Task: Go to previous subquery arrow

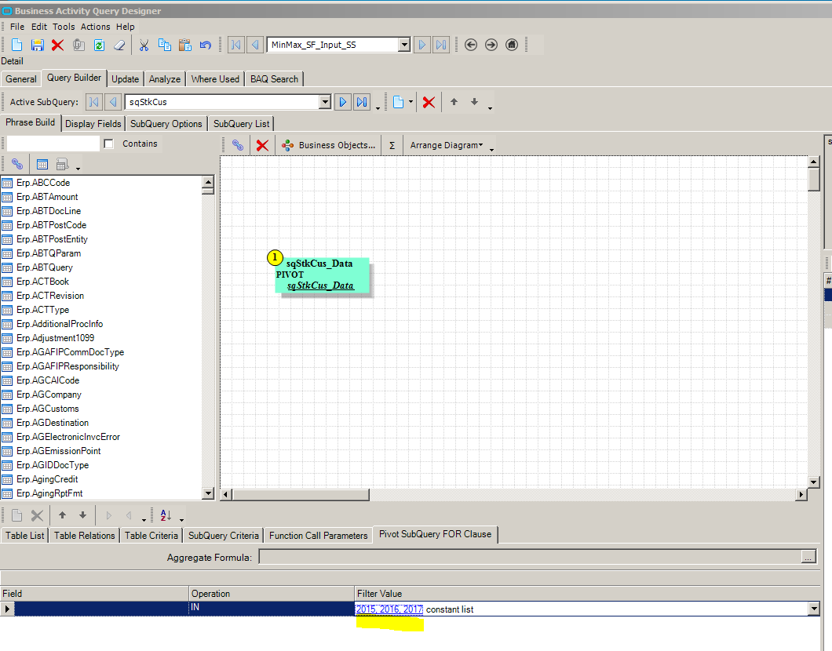Action: coord(112,102)
